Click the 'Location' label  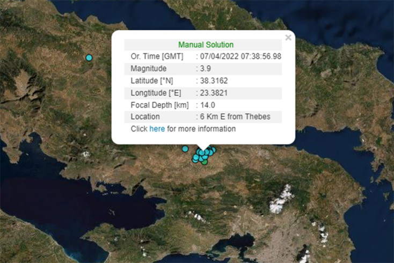[145, 117]
